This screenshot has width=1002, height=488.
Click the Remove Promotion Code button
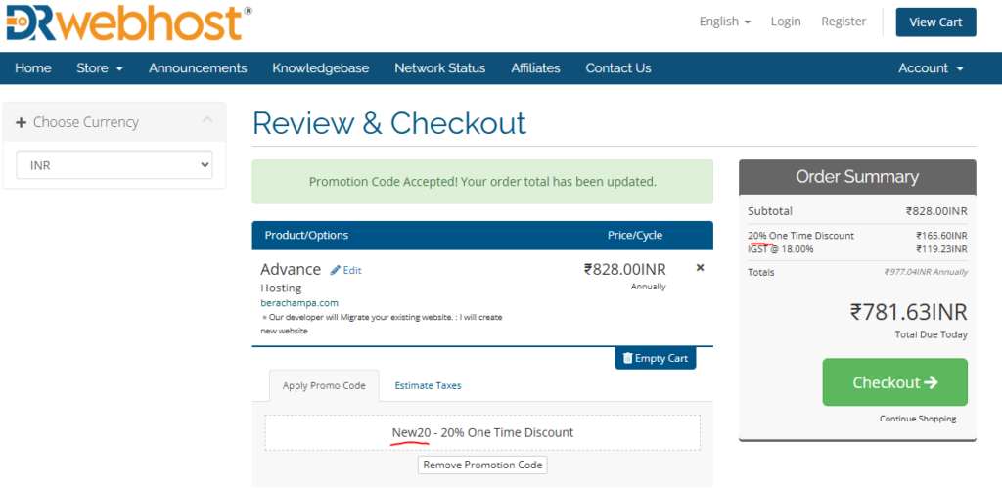point(482,465)
